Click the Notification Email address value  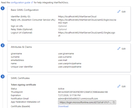tap(78, 99)
